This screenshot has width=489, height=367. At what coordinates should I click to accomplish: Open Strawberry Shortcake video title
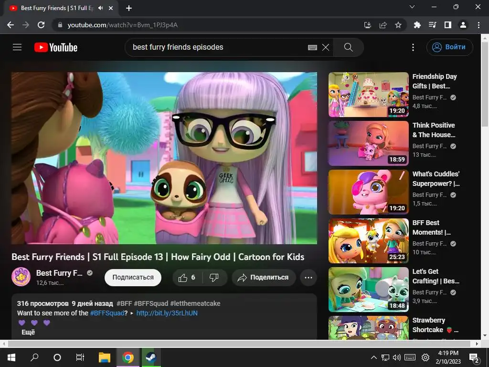coord(436,325)
